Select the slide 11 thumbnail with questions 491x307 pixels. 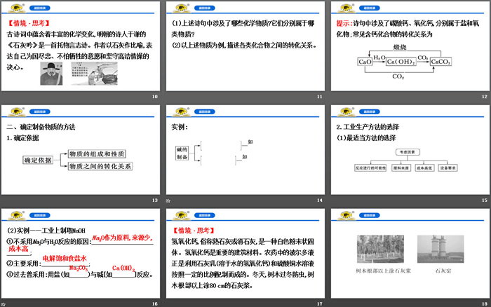point(245,49)
